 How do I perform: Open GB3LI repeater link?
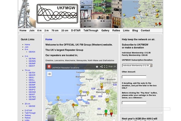(31, 77)
